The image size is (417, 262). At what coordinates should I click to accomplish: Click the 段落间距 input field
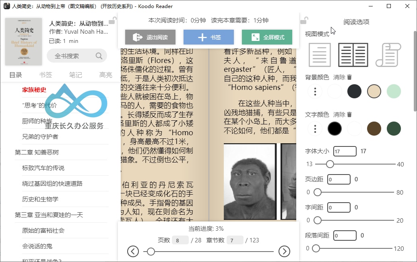coord(345,236)
